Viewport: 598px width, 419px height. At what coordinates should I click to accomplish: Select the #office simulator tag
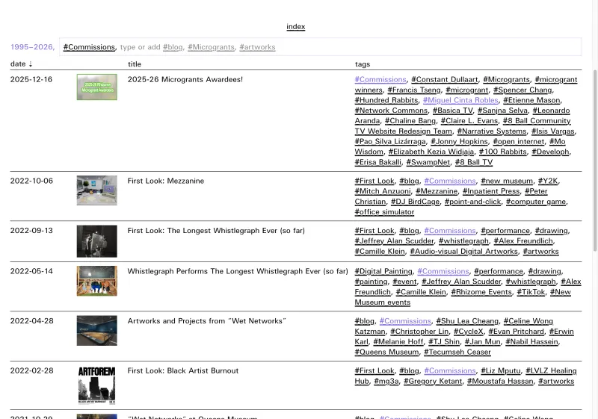click(384, 211)
